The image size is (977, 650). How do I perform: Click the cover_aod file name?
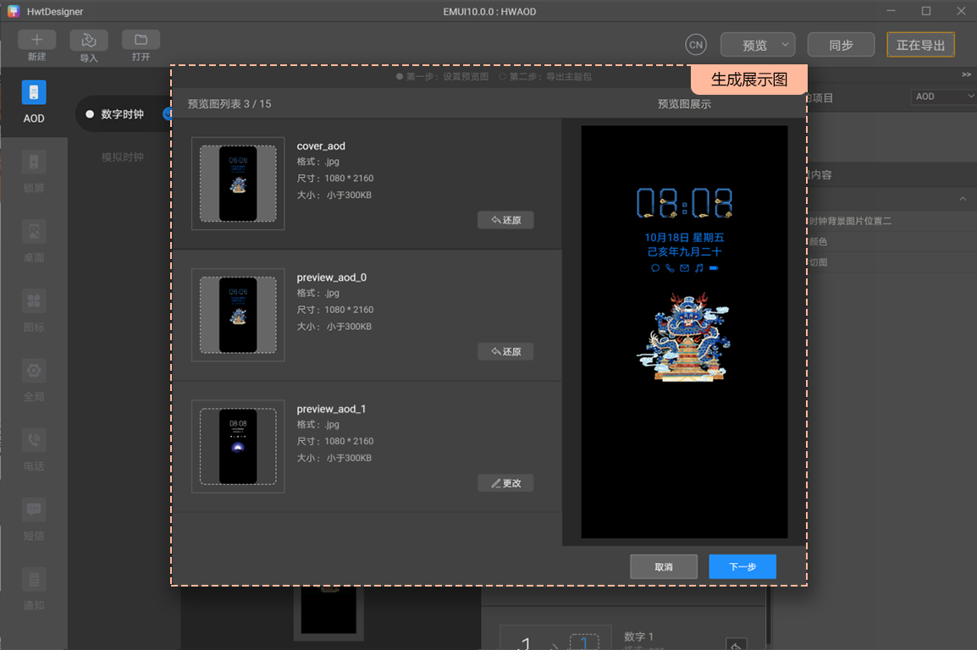(x=321, y=146)
